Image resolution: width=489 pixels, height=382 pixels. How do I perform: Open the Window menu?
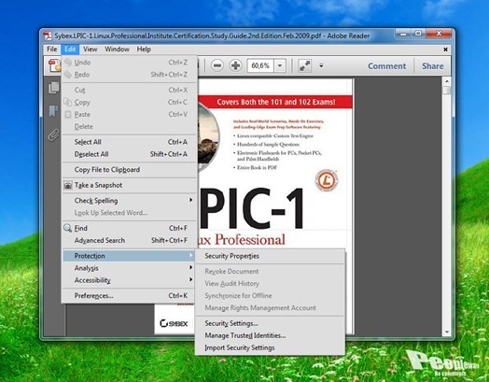click(x=117, y=50)
